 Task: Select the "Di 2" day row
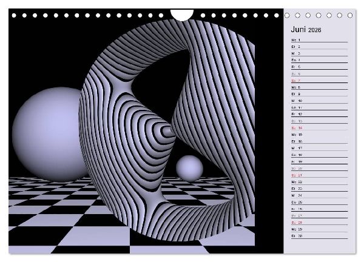pos(320,47)
